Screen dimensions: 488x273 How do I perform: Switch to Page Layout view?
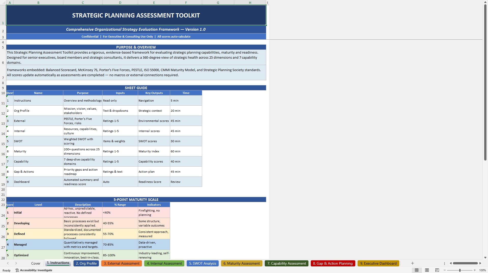point(427,270)
